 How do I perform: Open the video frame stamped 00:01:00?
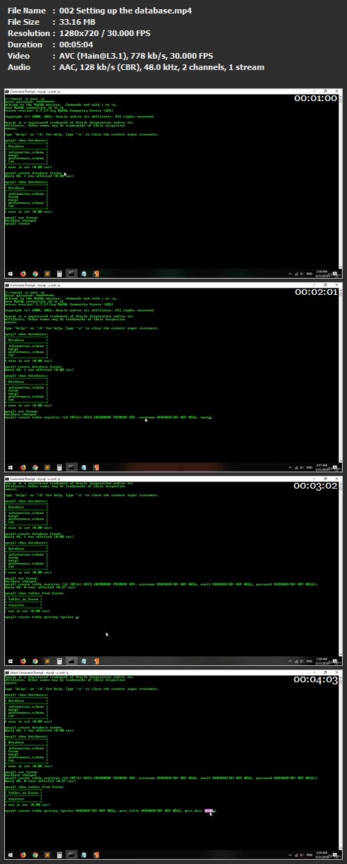173,185
